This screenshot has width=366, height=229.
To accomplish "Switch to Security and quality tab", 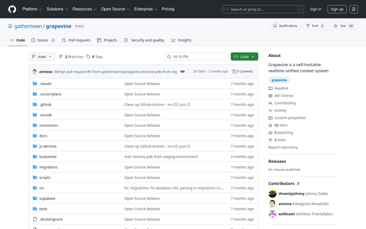I will pos(144,40).
